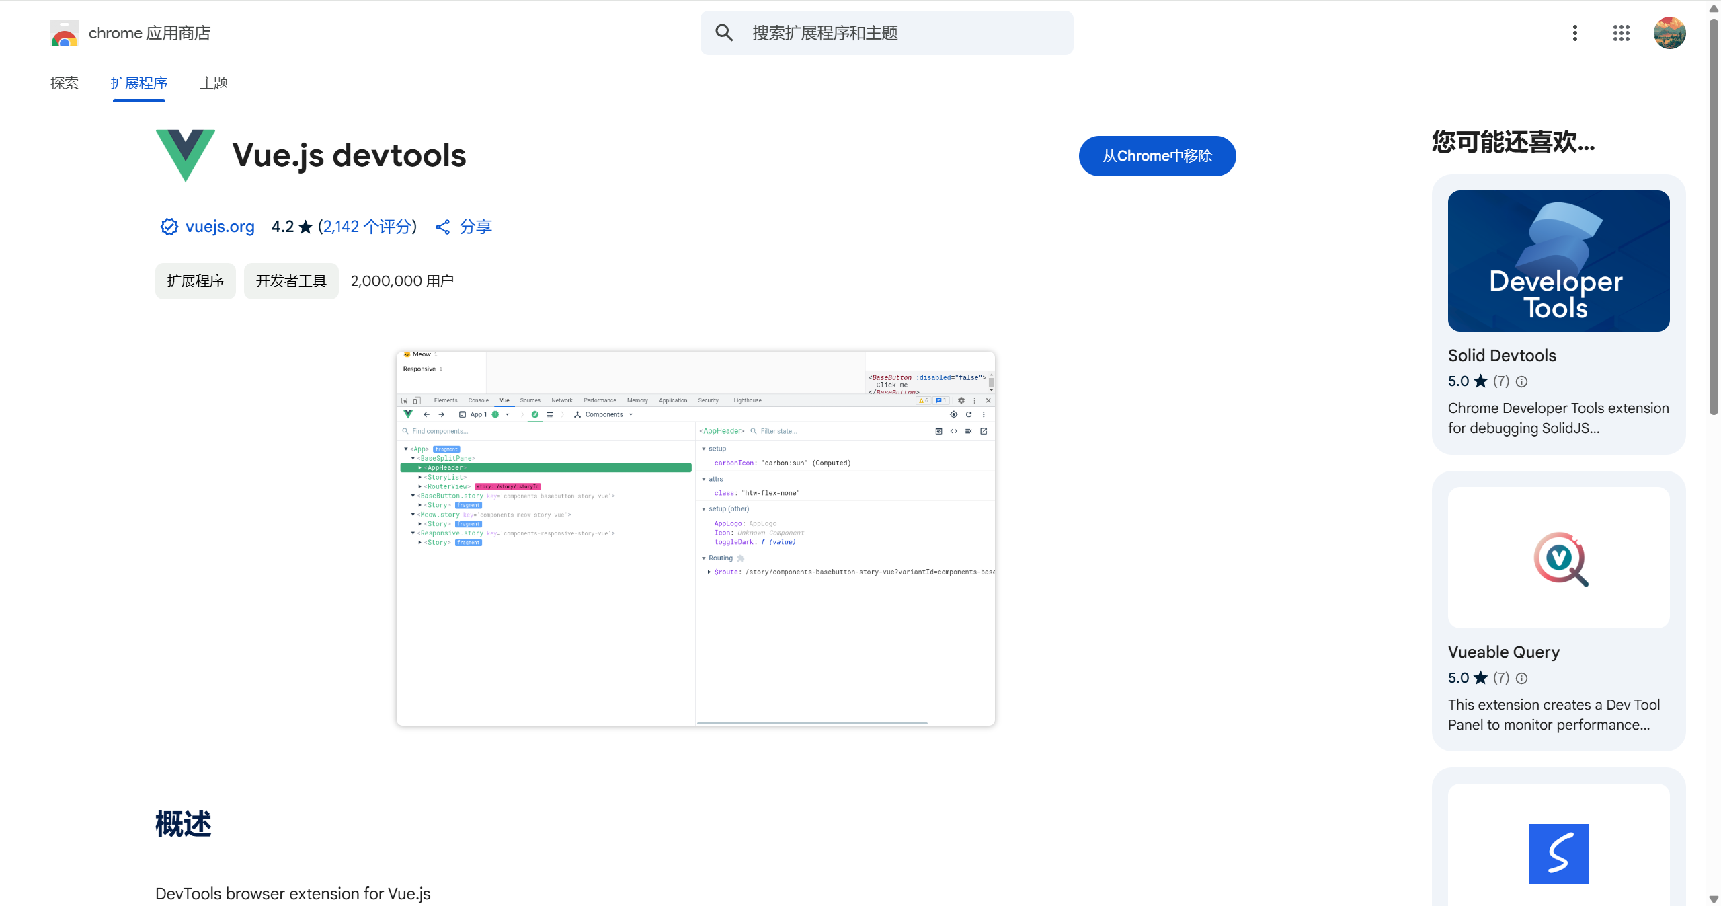
Task: Focus the extension search field
Action: (887, 33)
